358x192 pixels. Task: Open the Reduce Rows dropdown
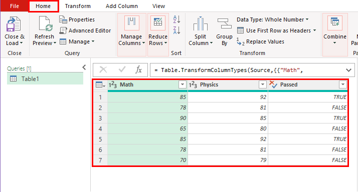tap(166, 43)
